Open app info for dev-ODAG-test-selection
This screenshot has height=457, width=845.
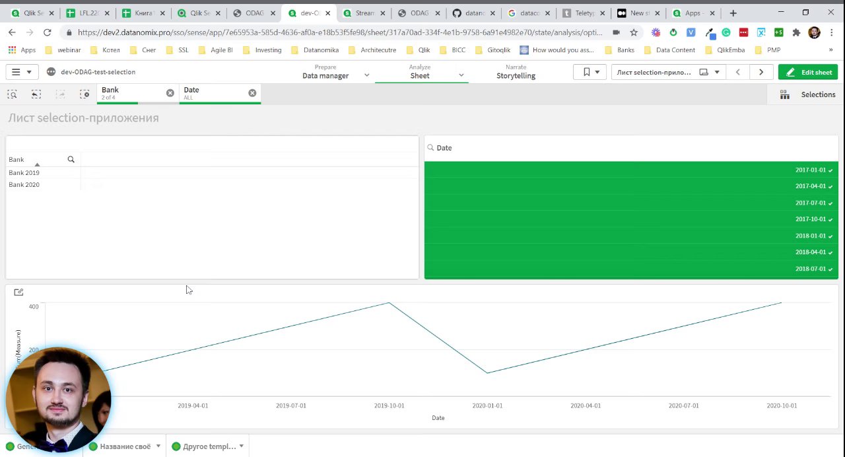point(51,72)
